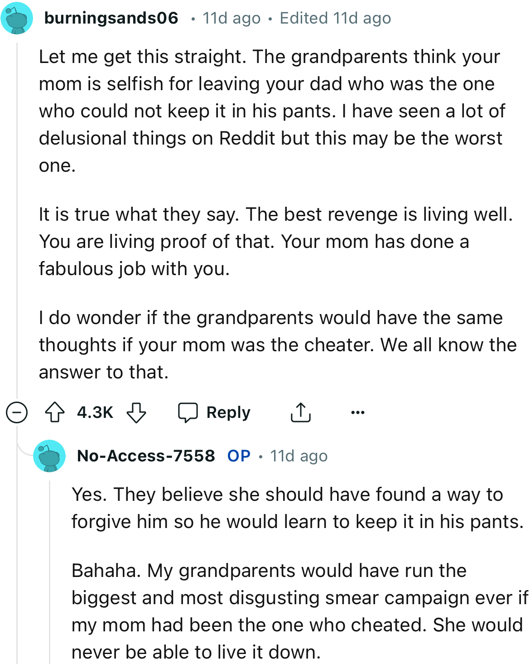Click the paragraph starting "Let me get this straight"
The image size is (530, 664).
coord(272,111)
